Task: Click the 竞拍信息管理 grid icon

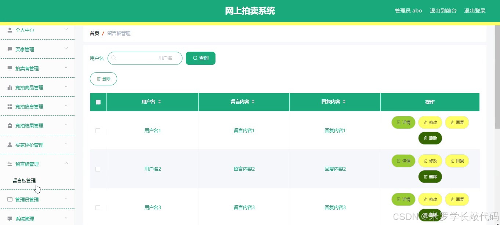Action: point(10,106)
